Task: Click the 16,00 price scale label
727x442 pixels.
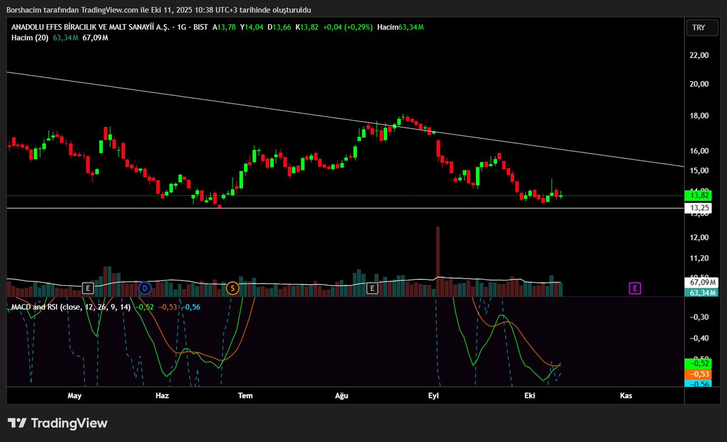Action: click(x=699, y=151)
